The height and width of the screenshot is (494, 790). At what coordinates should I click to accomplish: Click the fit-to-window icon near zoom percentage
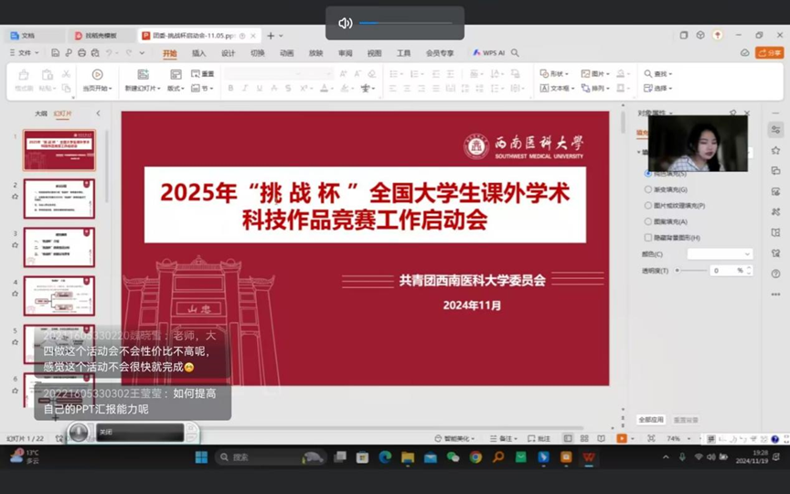(651, 438)
